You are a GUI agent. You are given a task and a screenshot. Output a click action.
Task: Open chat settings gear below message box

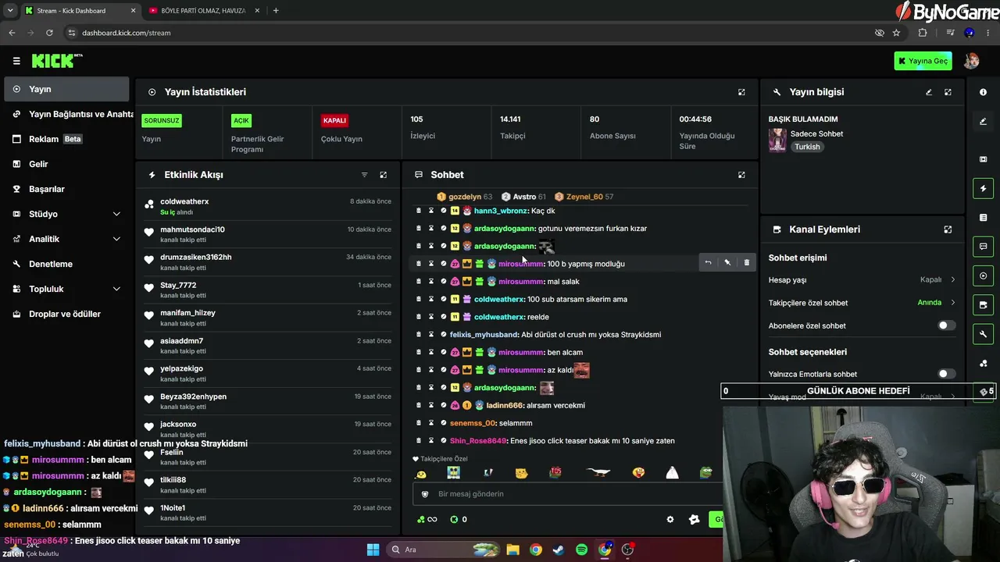(670, 519)
